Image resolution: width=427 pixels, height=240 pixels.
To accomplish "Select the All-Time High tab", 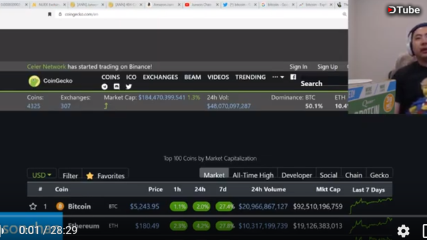I will 253,175.
